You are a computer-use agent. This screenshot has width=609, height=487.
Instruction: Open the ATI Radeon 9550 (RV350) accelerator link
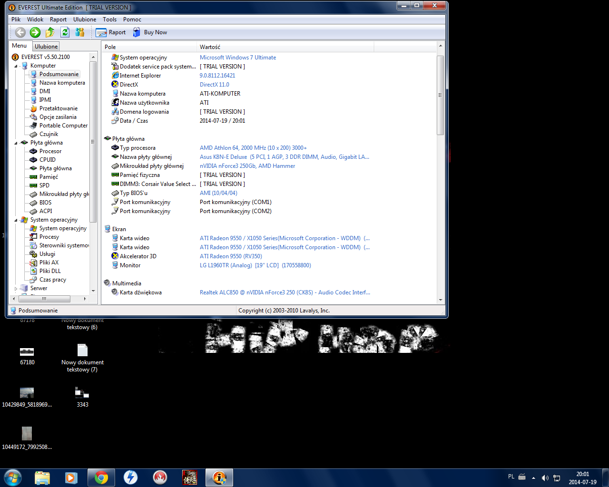pos(231,256)
